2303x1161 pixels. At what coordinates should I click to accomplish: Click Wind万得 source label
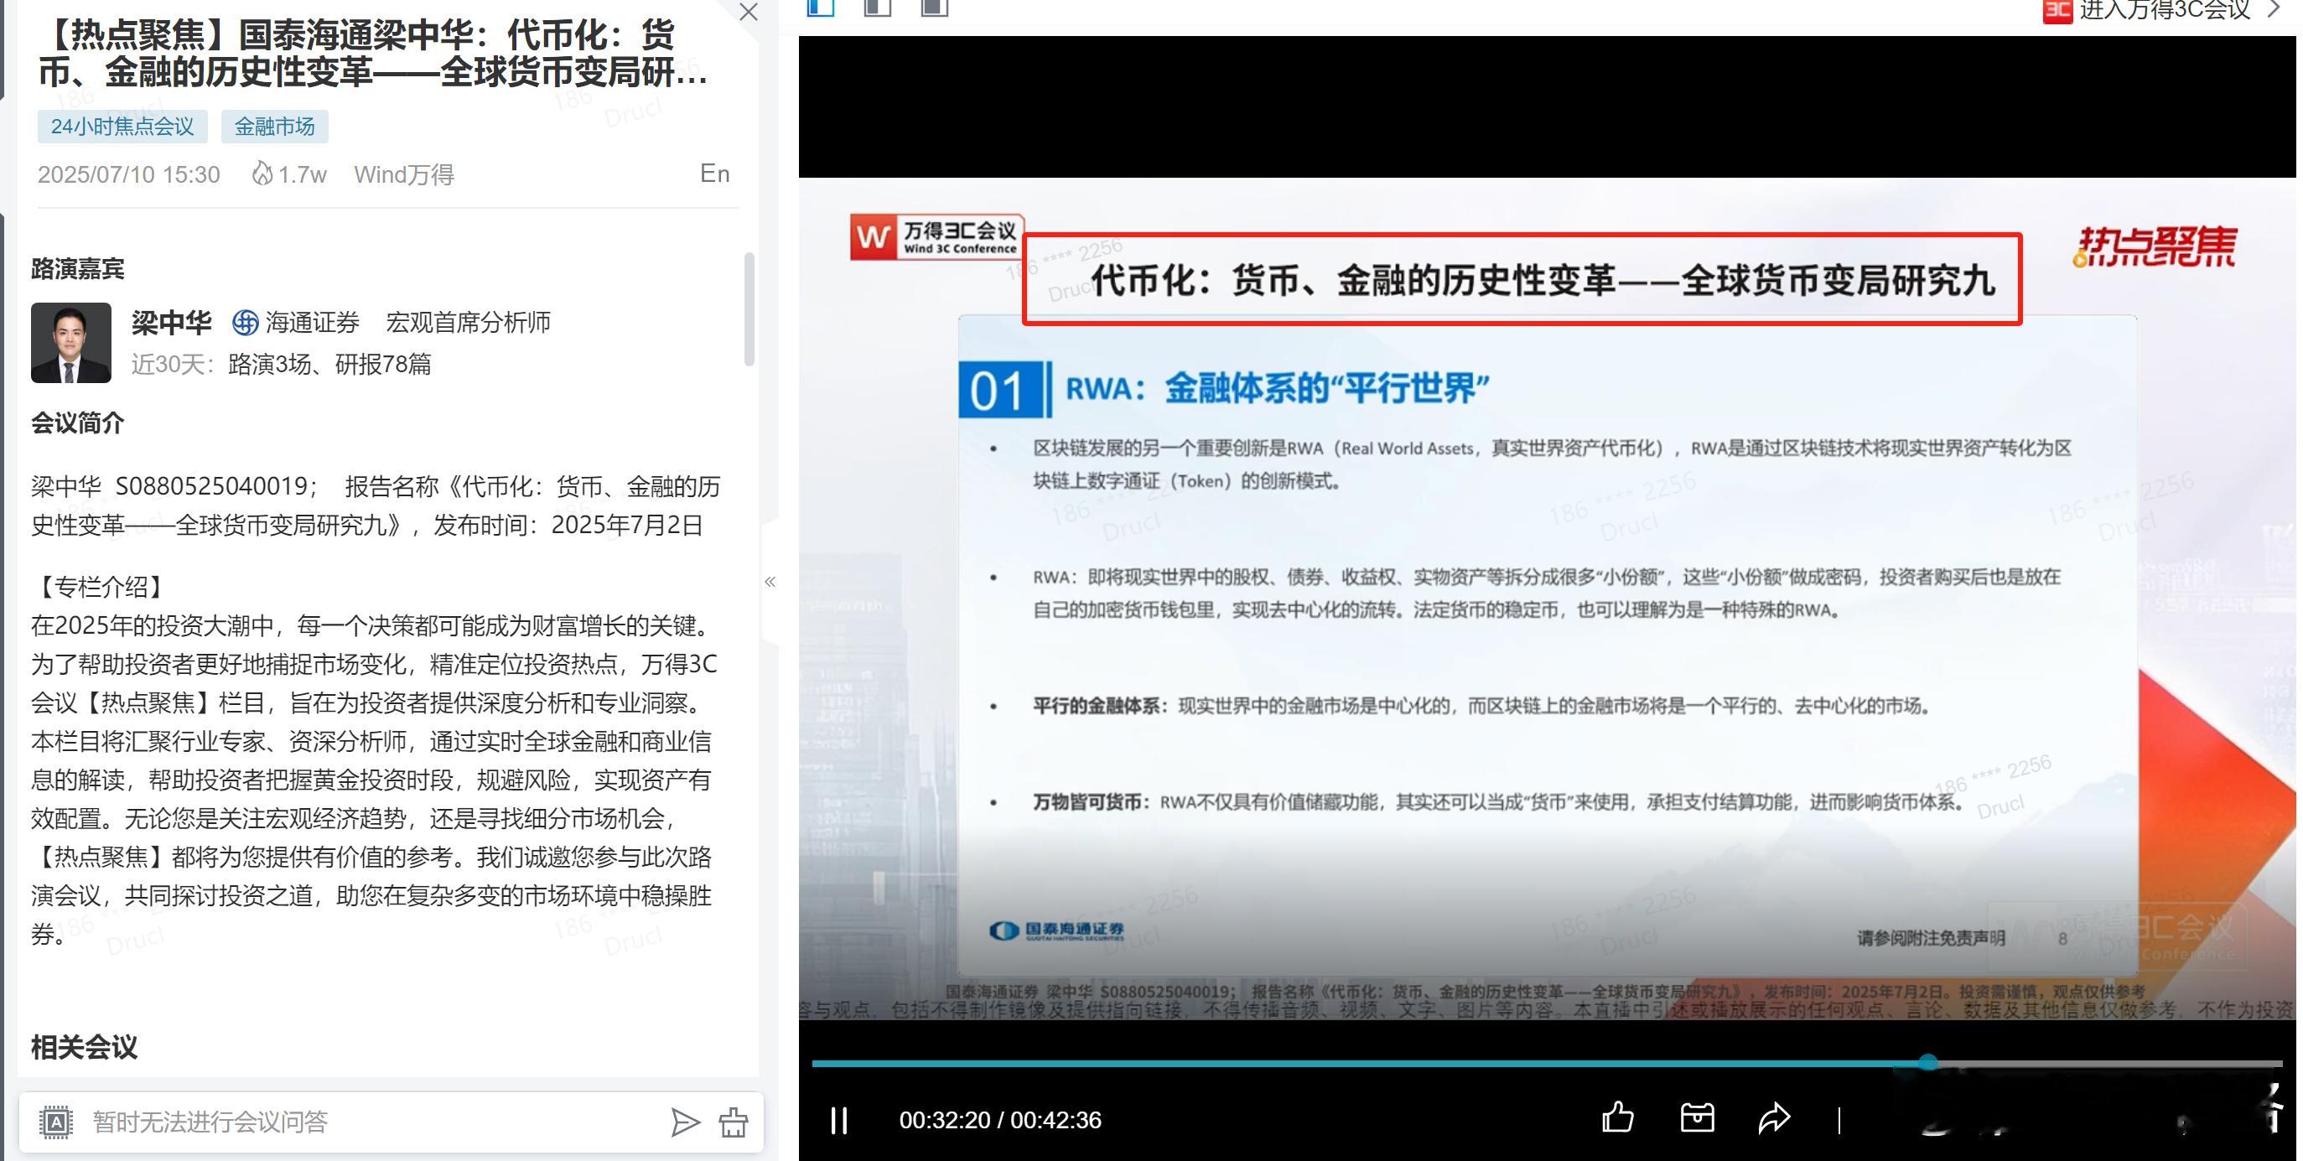[x=404, y=174]
